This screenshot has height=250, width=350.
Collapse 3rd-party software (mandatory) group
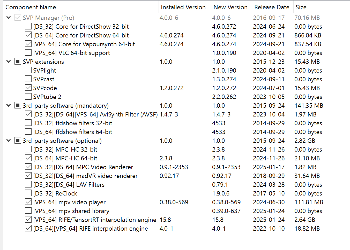[x=9, y=105]
